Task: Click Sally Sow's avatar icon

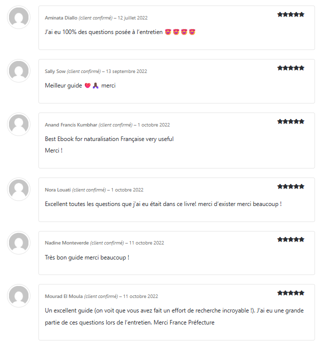Action: [x=19, y=71]
